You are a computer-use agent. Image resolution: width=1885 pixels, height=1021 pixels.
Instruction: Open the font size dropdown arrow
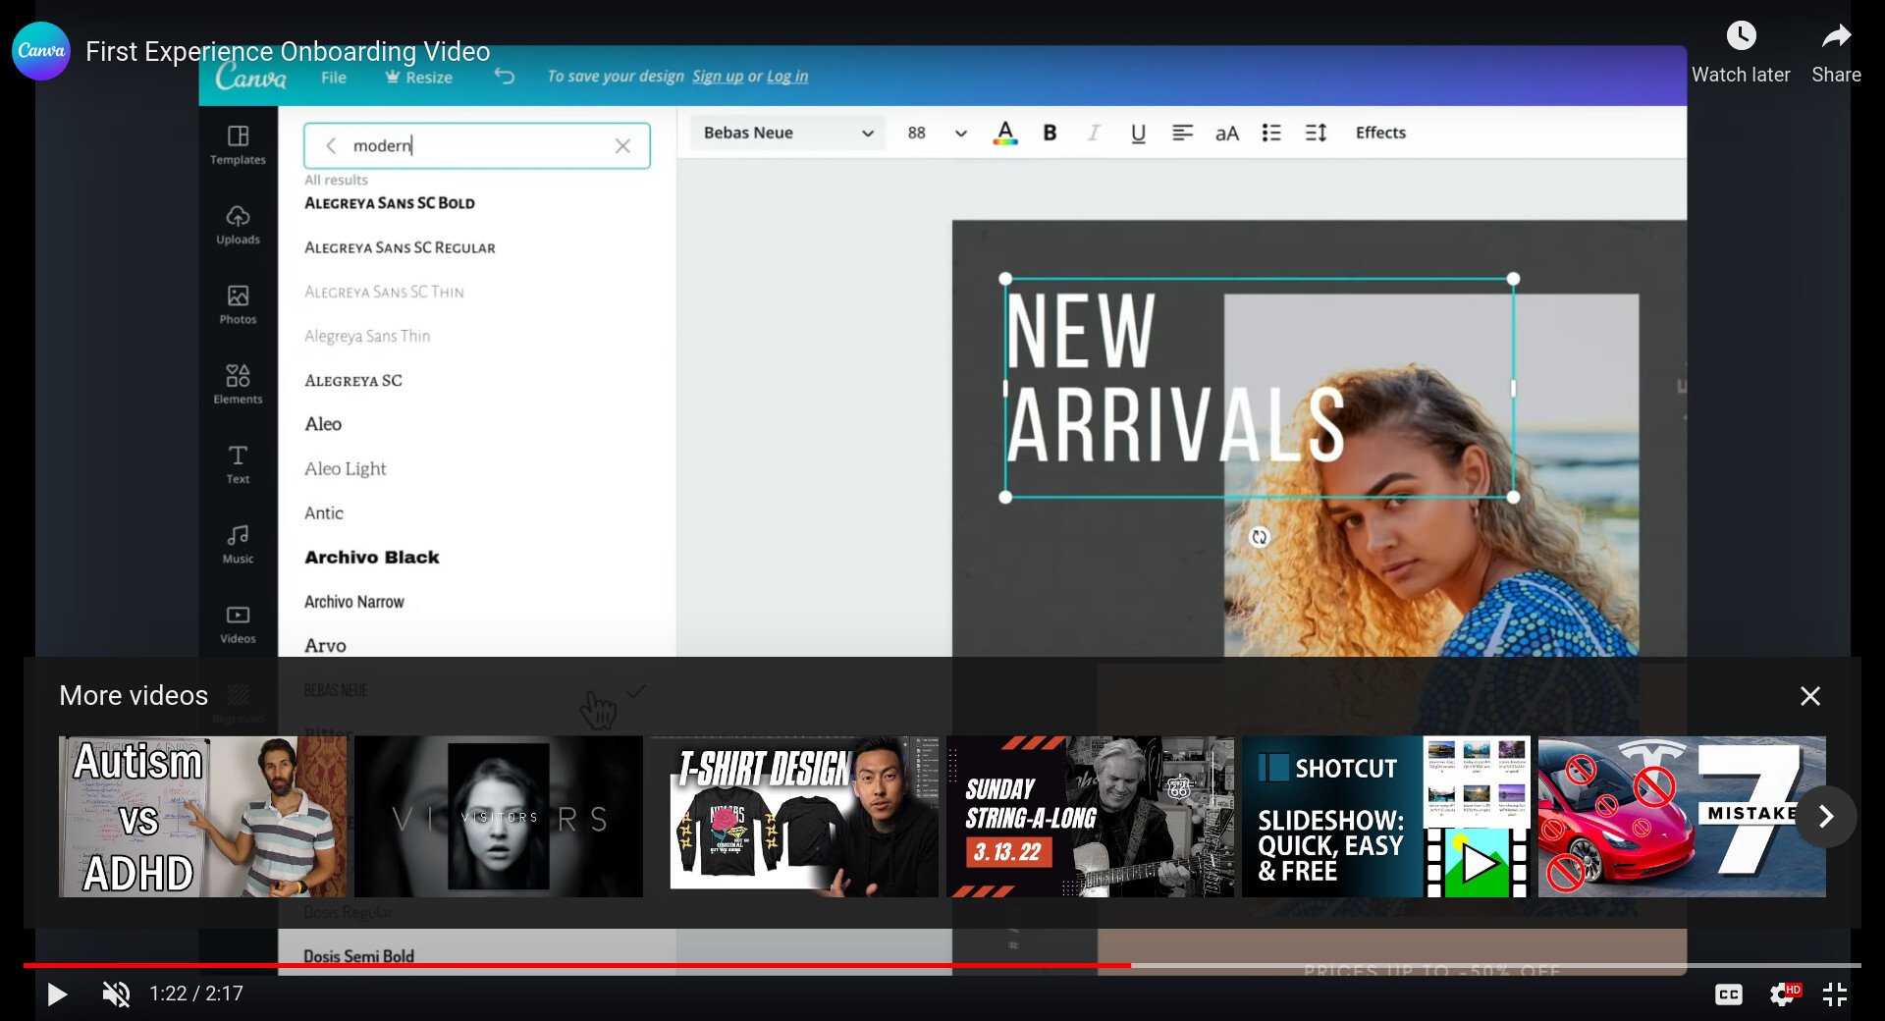pyautogui.click(x=960, y=134)
